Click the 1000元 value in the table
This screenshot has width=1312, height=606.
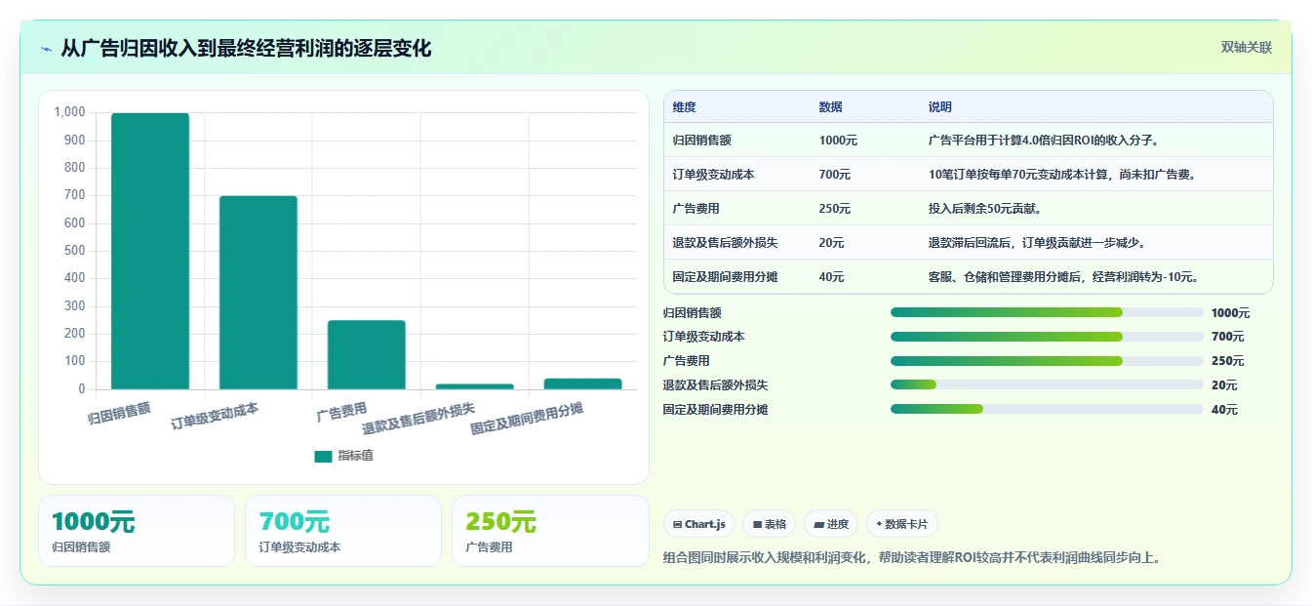[x=838, y=141]
